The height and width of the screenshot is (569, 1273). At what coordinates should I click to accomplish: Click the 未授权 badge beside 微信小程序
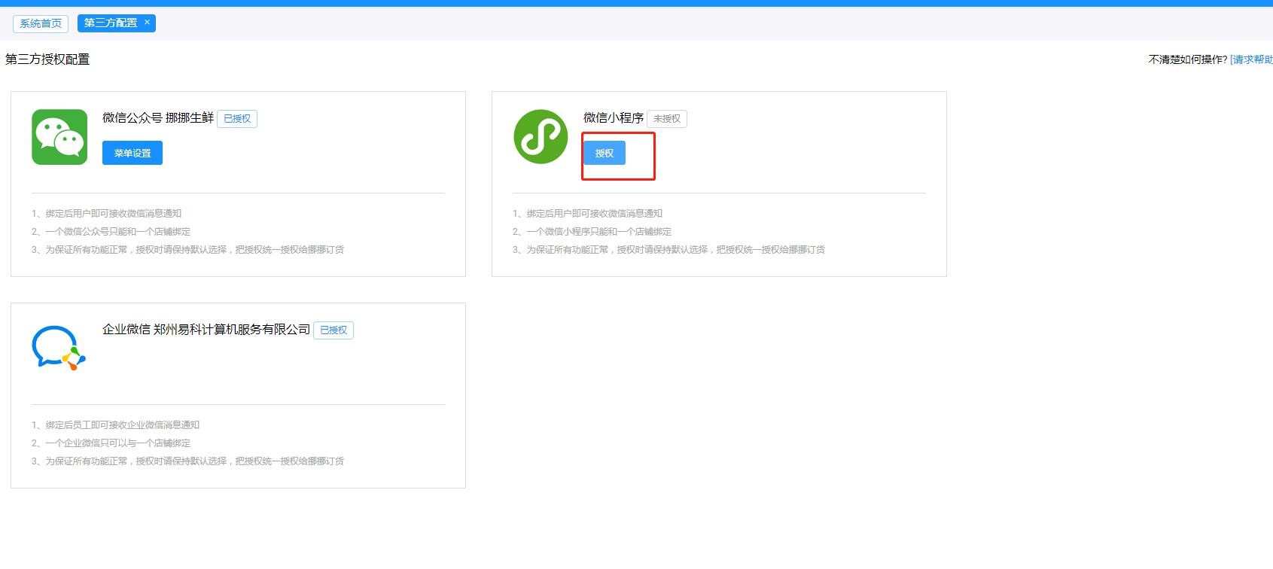(667, 119)
